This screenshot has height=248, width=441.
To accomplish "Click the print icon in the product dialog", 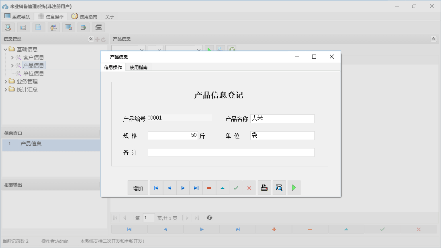I will [264, 187].
